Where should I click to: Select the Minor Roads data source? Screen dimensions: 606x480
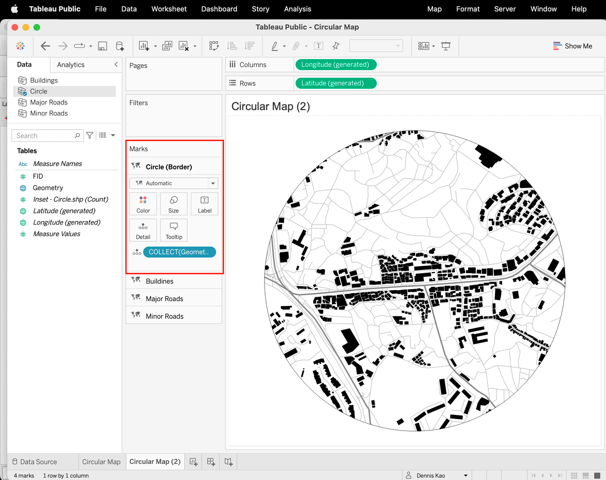[48, 114]
